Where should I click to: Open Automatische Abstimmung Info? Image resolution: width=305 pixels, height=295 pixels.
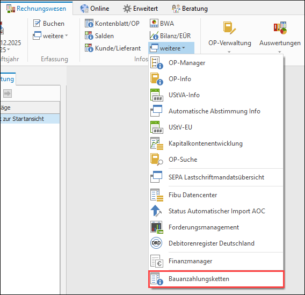point(216,111)
